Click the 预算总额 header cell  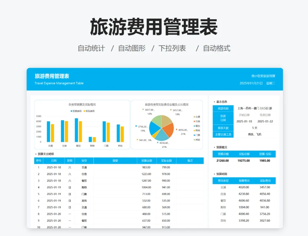(223, 154)
